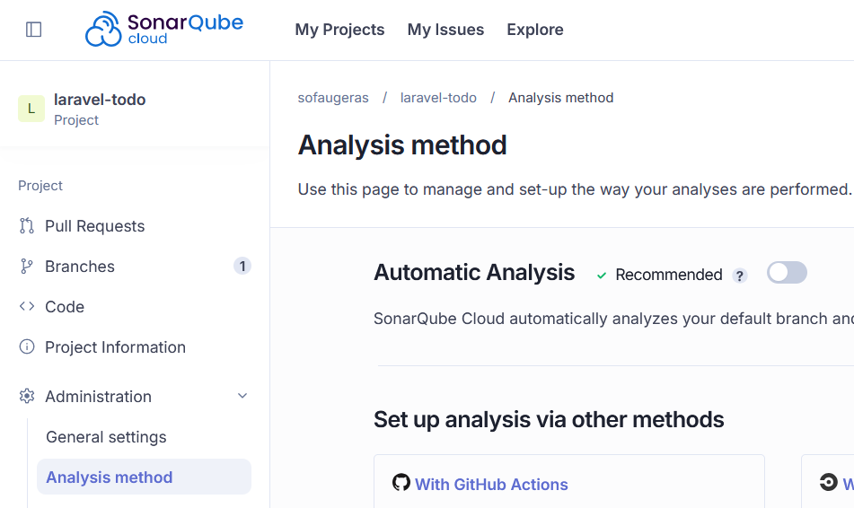Image resolution: width=854 pixels, height=508 pixels.
Task: Click the Code brackets icon
Action: 27,307
